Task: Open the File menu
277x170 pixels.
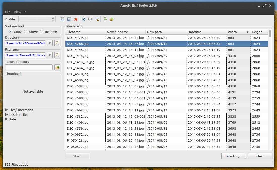Action: coord(8,12)
